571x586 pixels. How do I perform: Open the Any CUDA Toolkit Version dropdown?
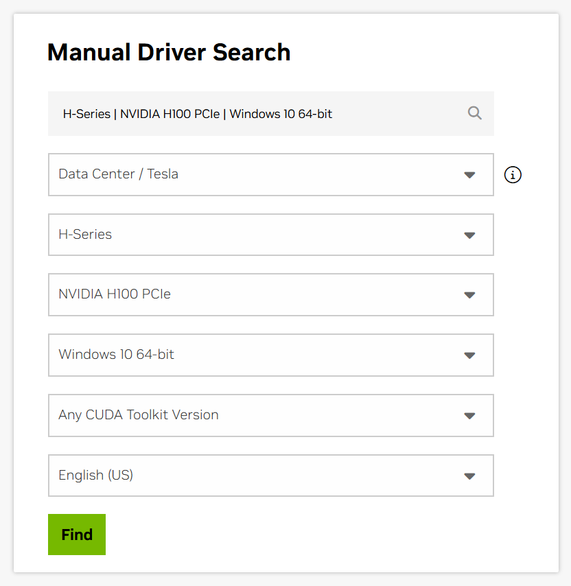271,416
